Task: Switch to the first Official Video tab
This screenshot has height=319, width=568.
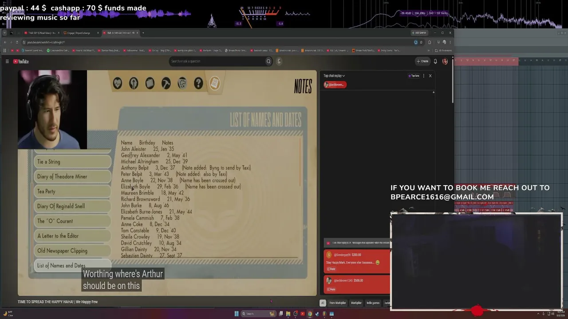Action: pos(42,33)
